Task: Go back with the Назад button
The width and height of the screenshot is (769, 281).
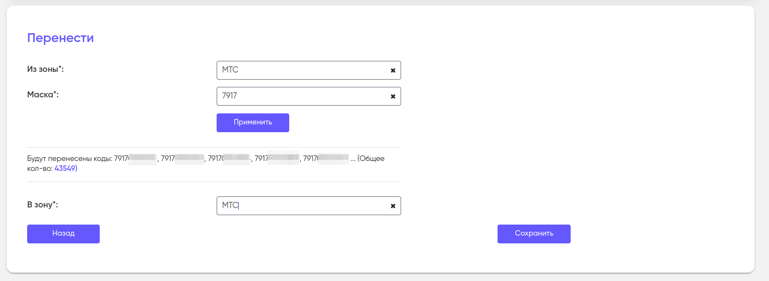Action: pyautogui.click(x=63, y=234)
